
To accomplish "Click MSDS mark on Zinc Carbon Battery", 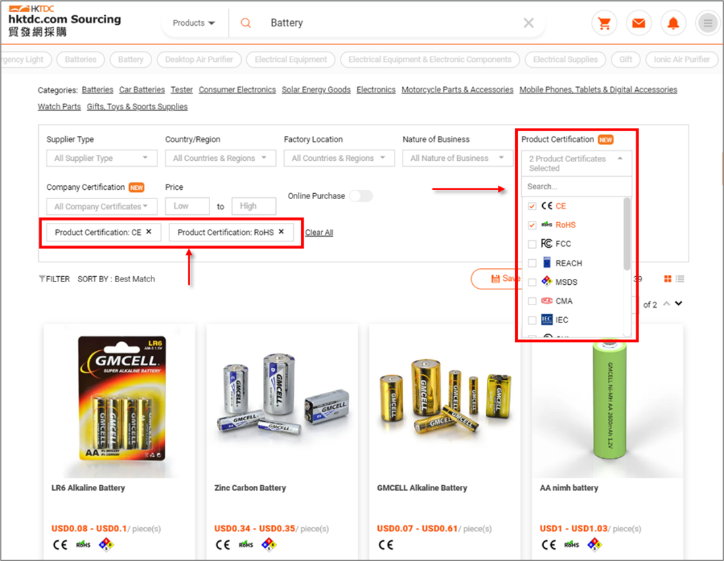I will 269,545.
